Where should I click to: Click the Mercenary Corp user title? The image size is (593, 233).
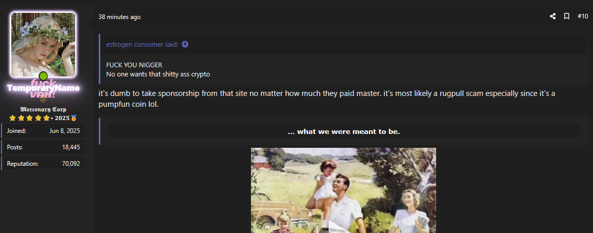[43, 109]
